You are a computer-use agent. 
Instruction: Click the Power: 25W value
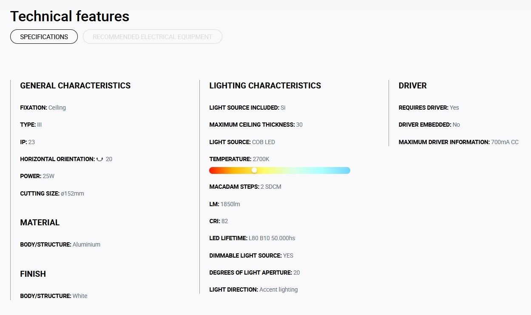click(48, 176)
